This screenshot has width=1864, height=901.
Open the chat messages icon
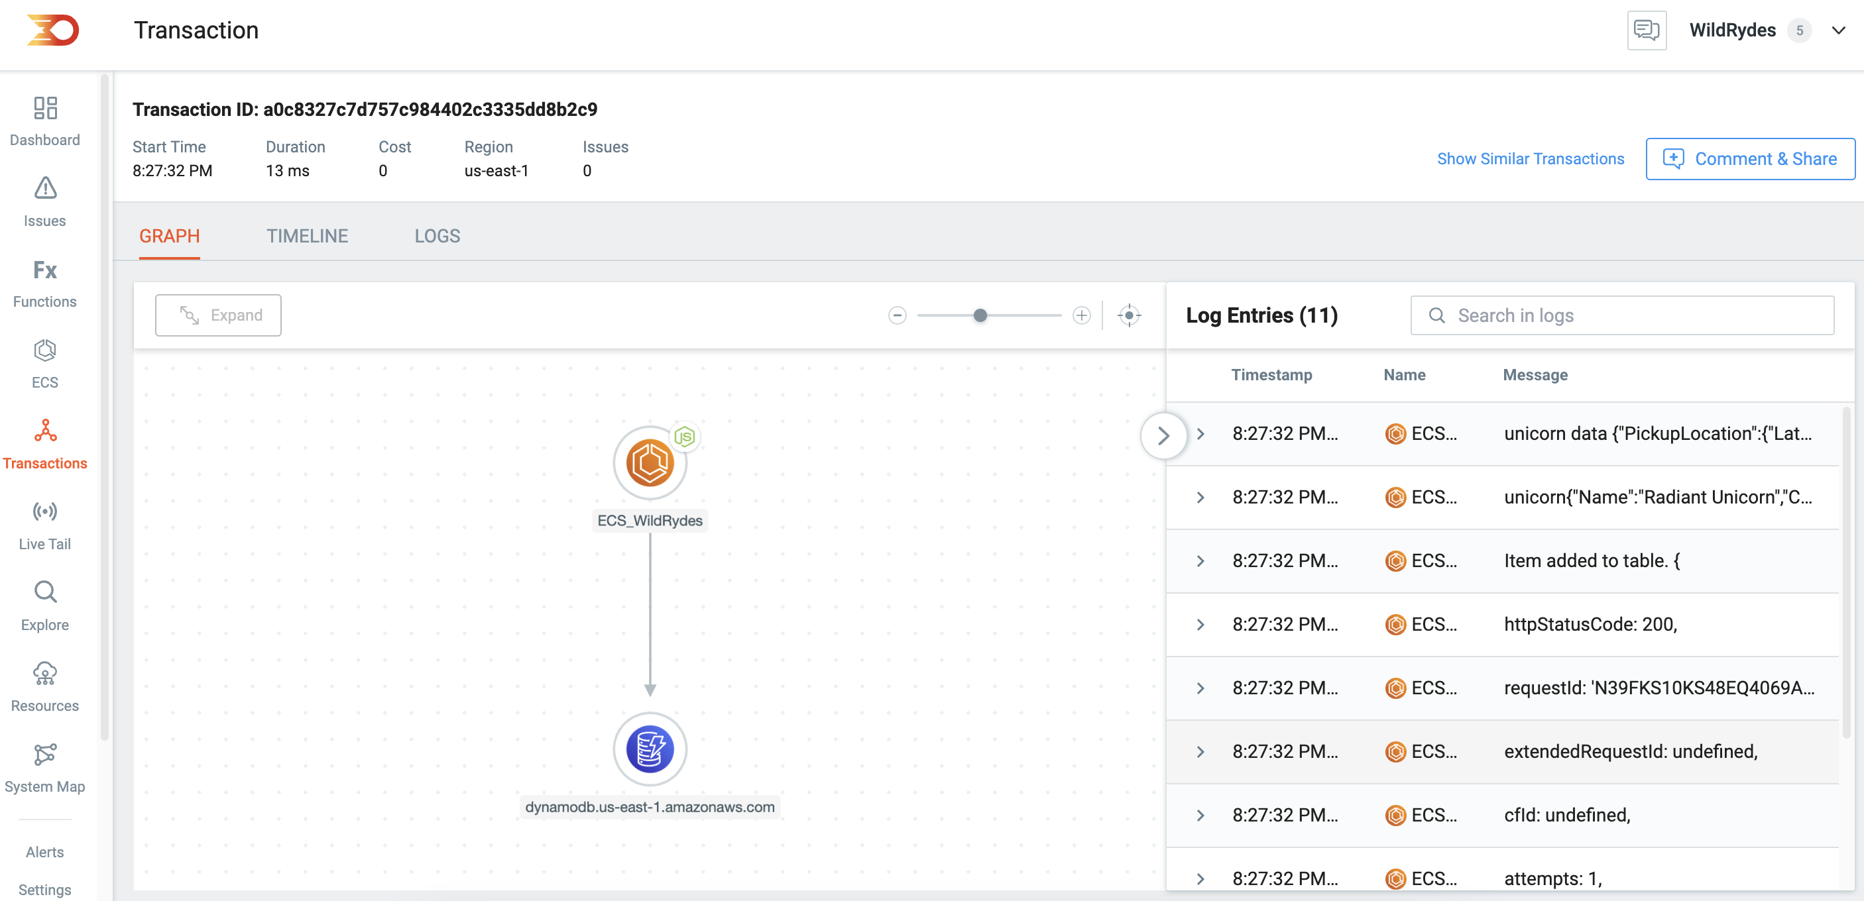point(1647,30)
